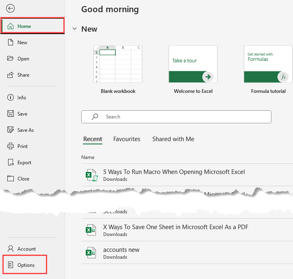Viewport: 293px width, 279px height.
Task: Click inside the Search input field
Action: (x=176, y=117)
